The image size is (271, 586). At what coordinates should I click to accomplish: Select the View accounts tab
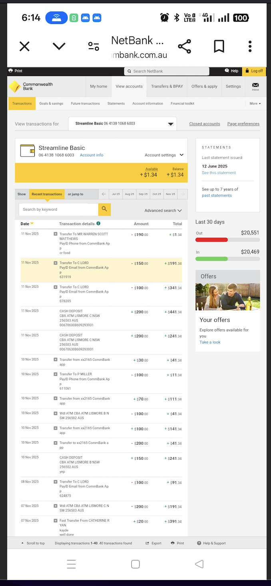pos(129,86)
